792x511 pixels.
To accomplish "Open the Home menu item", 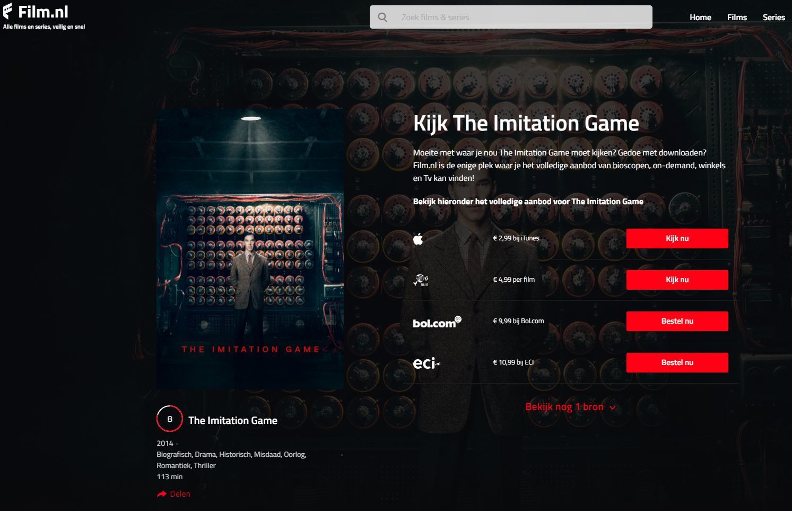I will (700, 18).
